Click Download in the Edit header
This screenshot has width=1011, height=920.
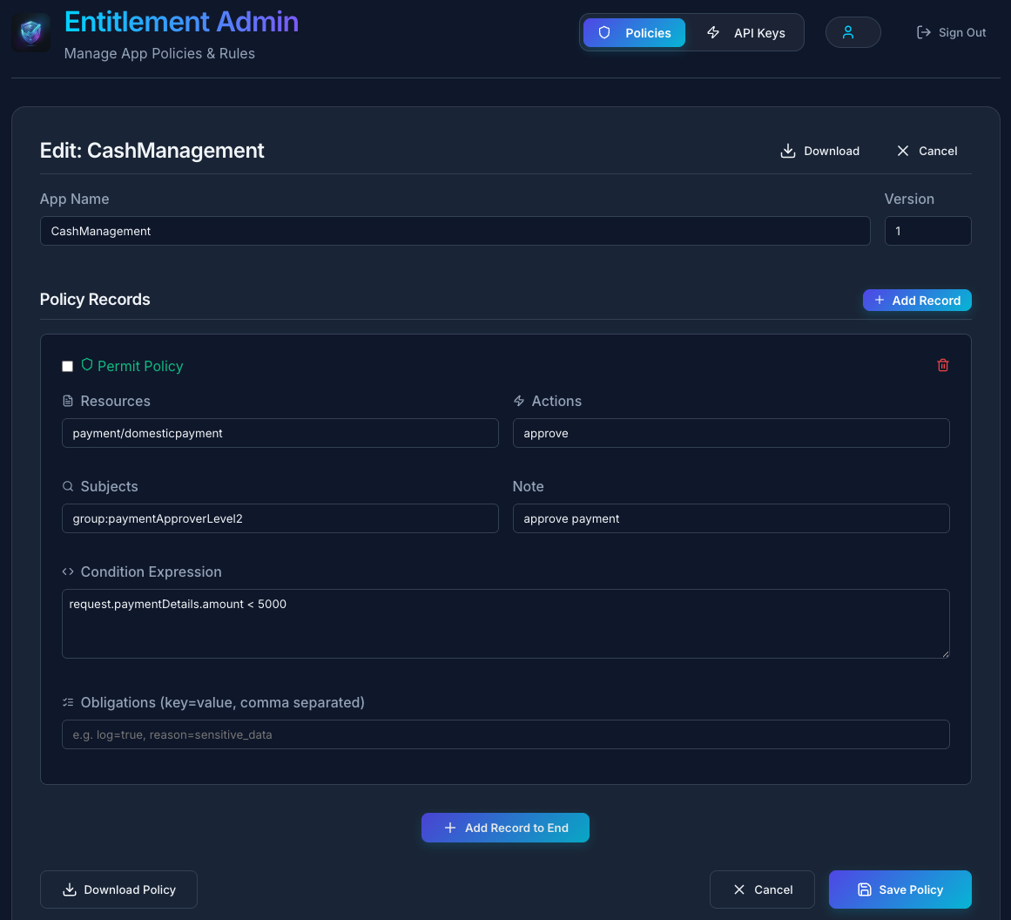(819, 151)
